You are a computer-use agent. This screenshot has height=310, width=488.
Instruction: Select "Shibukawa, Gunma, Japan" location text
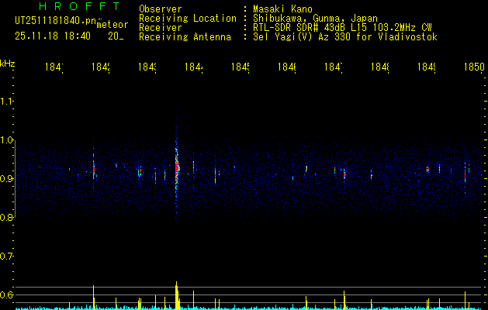(x=315, y=19)
